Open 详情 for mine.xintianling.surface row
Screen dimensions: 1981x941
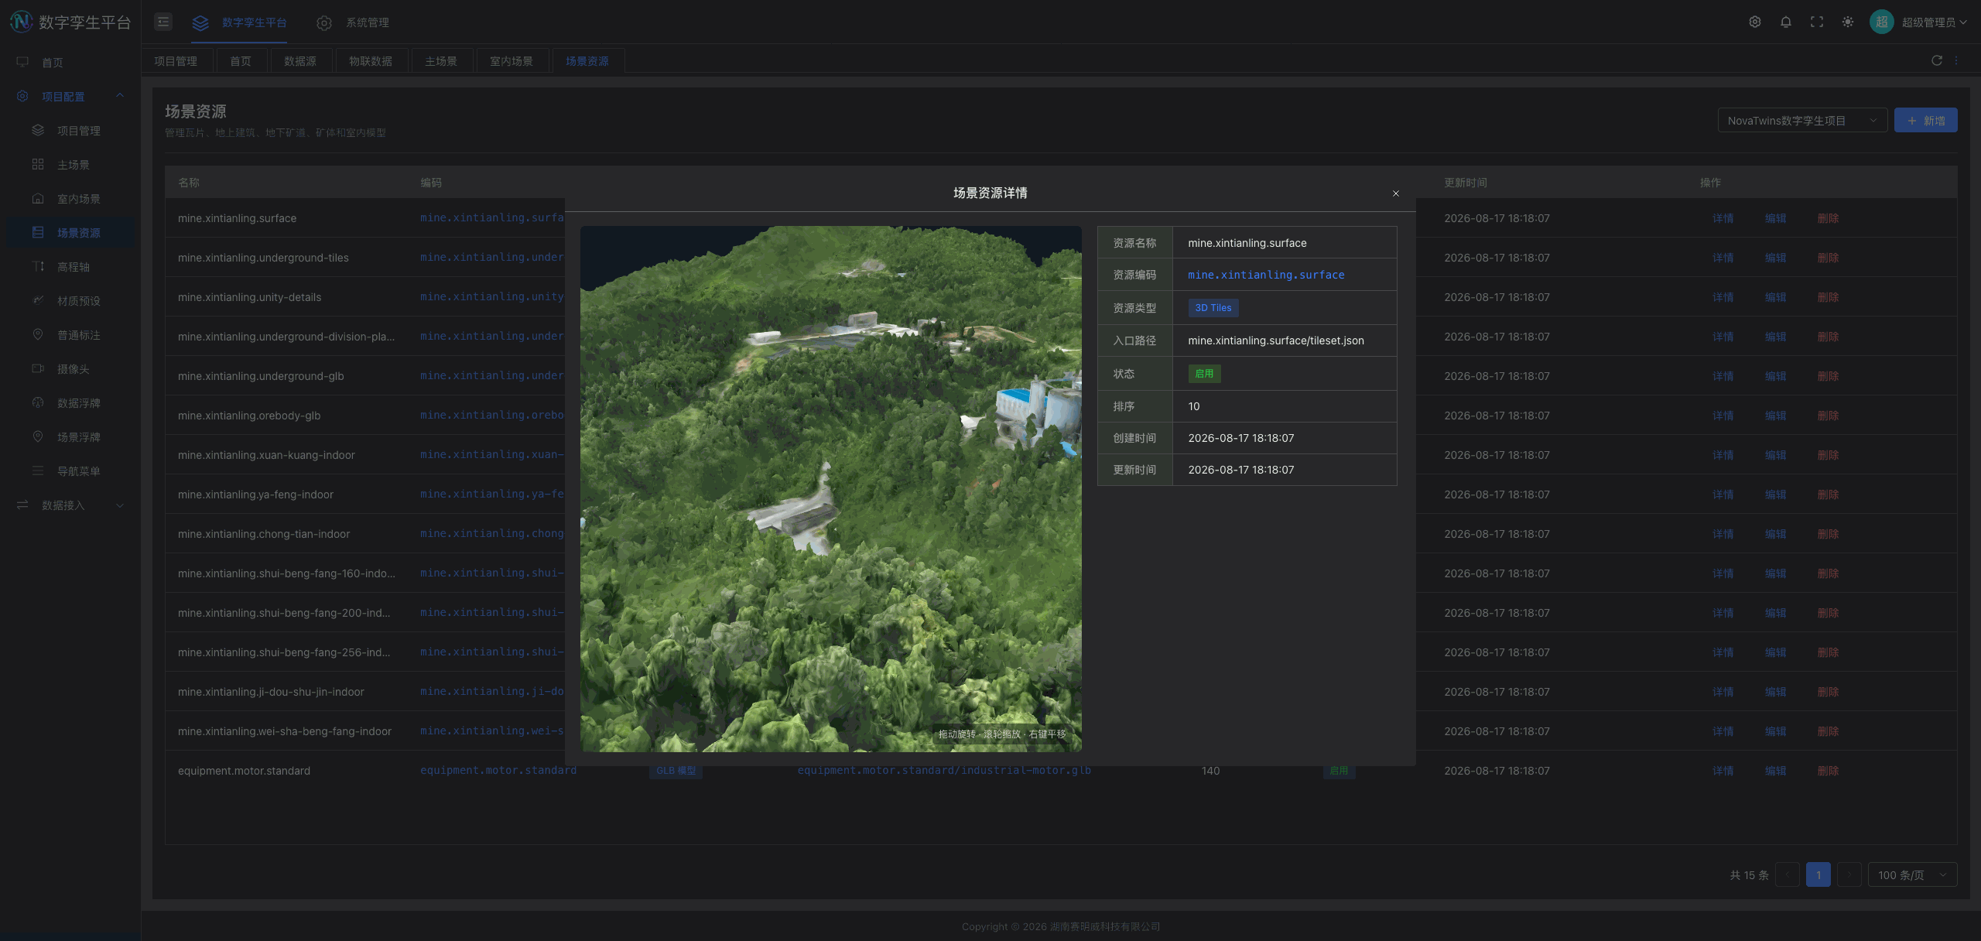[1723, 218]
